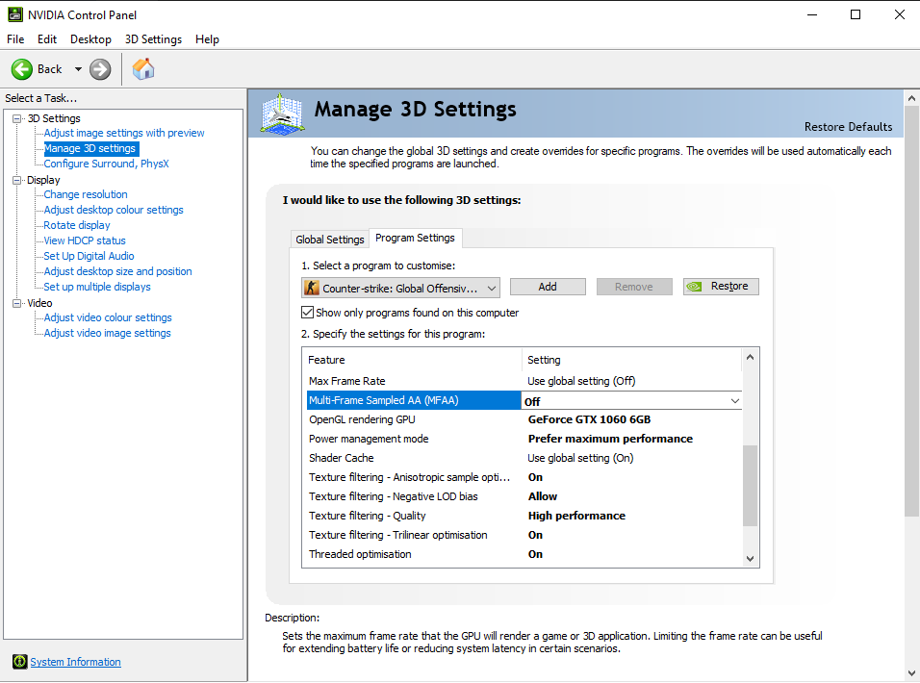Open System Information link
Viewport: 920px width, 683px height.
coord(75,662)
